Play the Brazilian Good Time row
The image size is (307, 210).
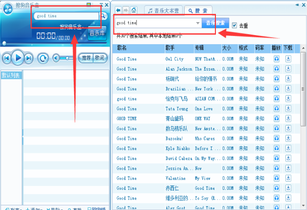tap(277, 88)
